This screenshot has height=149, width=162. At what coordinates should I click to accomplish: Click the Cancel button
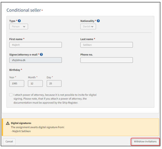click(x=9, y=142)
